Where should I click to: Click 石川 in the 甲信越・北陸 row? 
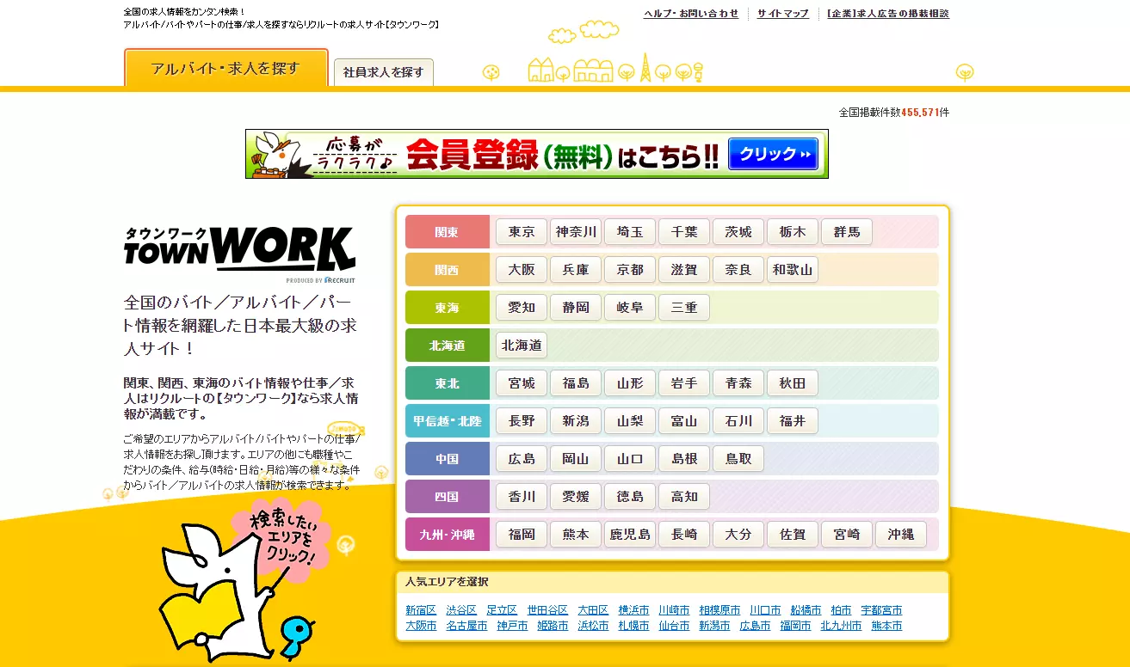(x=738, y=421)
